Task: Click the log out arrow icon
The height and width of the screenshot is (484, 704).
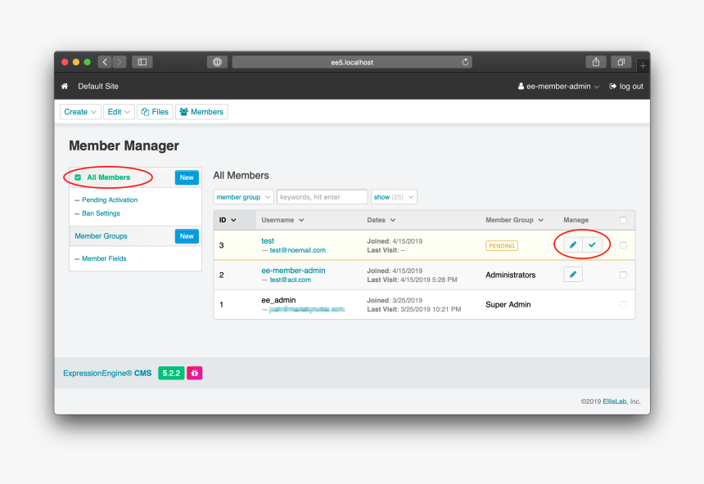Action: (x=612, y=86)
